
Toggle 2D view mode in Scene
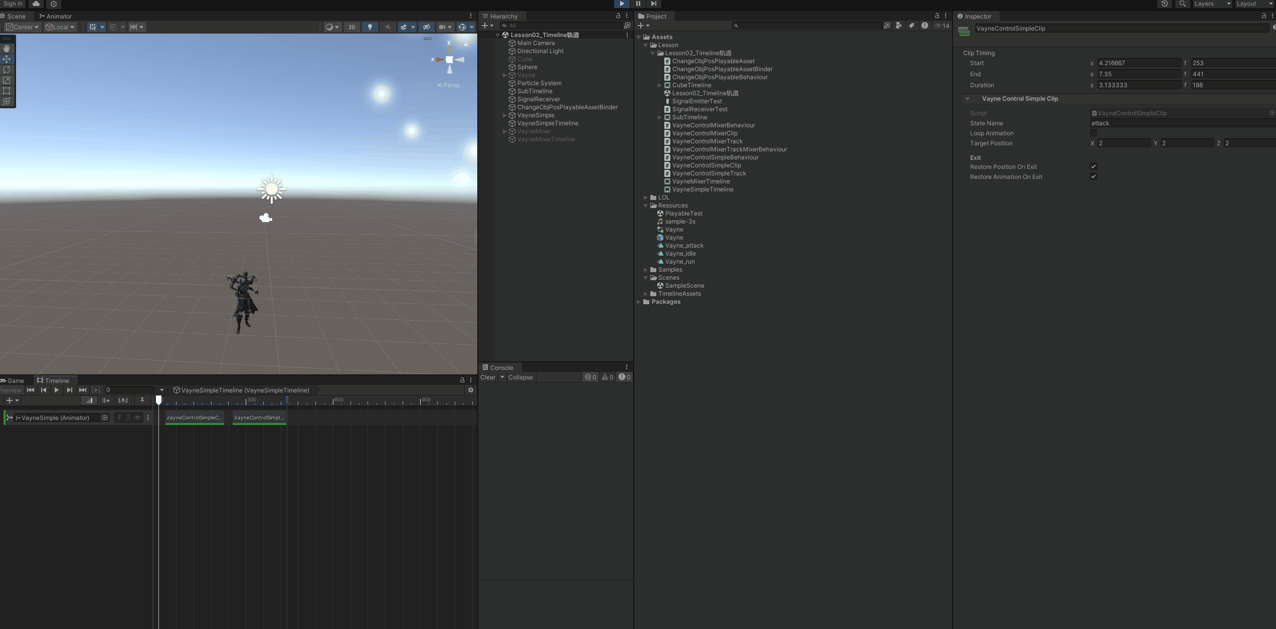point(352,27)
